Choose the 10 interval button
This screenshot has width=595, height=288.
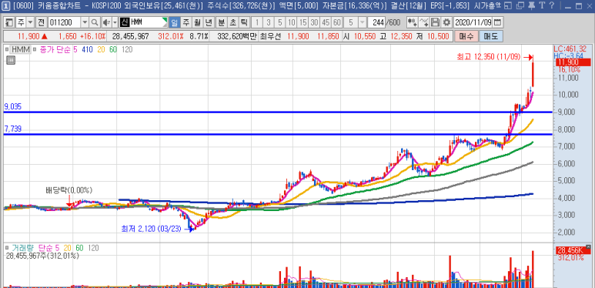(x=292, y=22)
